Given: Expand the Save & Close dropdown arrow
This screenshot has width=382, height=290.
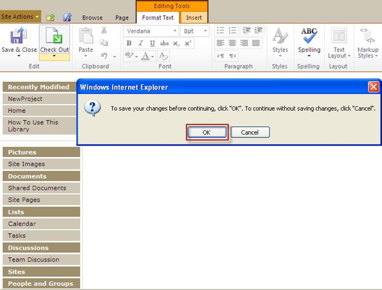Looking at the screenshot, I should pyautogui.click(x=19, y=56).
